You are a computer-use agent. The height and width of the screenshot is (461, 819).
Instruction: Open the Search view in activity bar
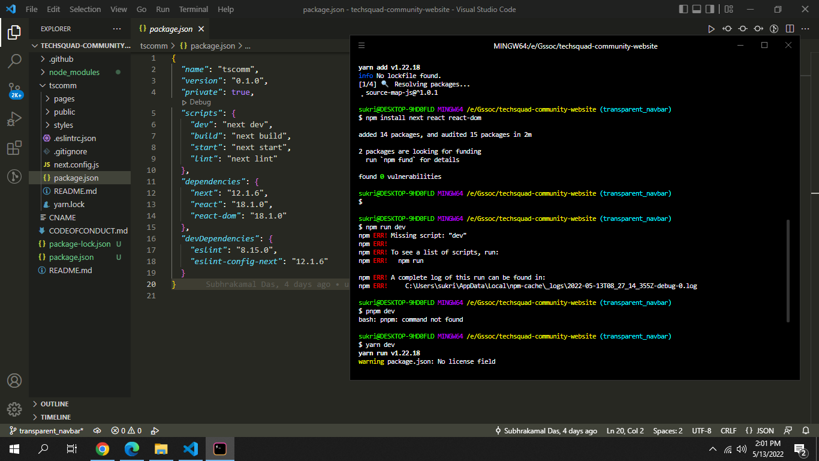tap(14, 61)
